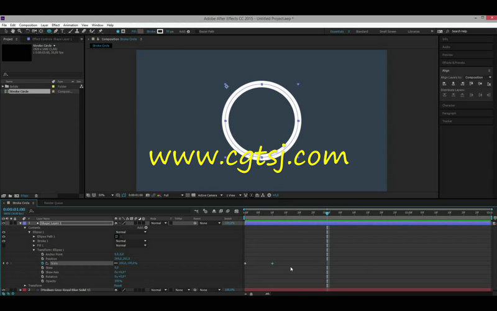Collapse the Contents group
497x311 pixels.
(25, 228)
